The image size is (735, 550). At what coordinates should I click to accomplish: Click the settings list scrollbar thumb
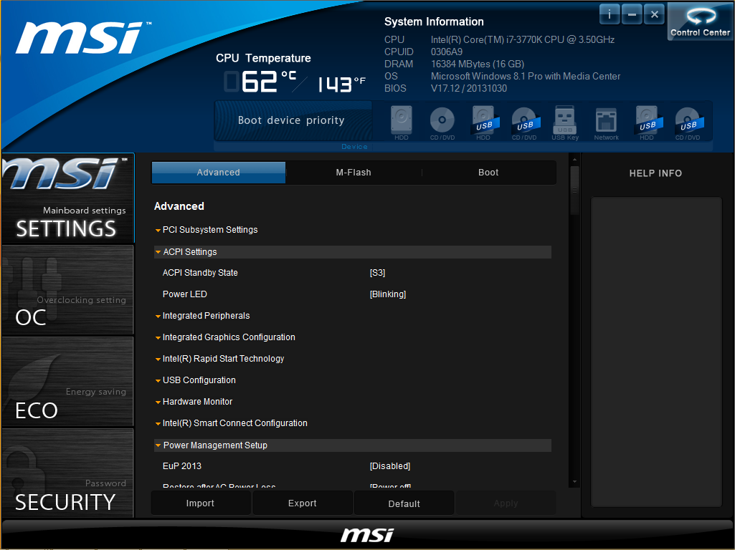(x=574, y=190)
